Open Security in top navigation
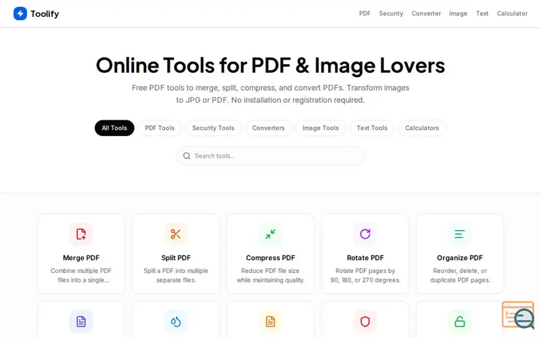This screenshot has height=338, width=541. point(391,14)
